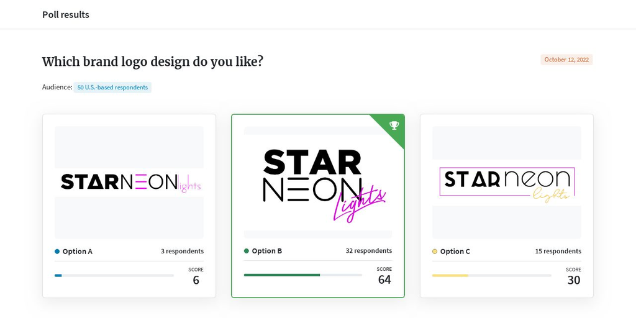
Task: Open the Option C framed logo image
Action: pyautogui.click(x=507, y=182)
